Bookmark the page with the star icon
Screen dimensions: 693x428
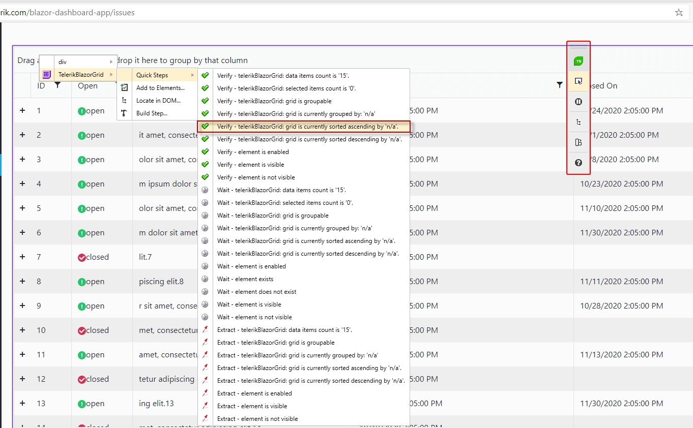(x=679, y=13)
